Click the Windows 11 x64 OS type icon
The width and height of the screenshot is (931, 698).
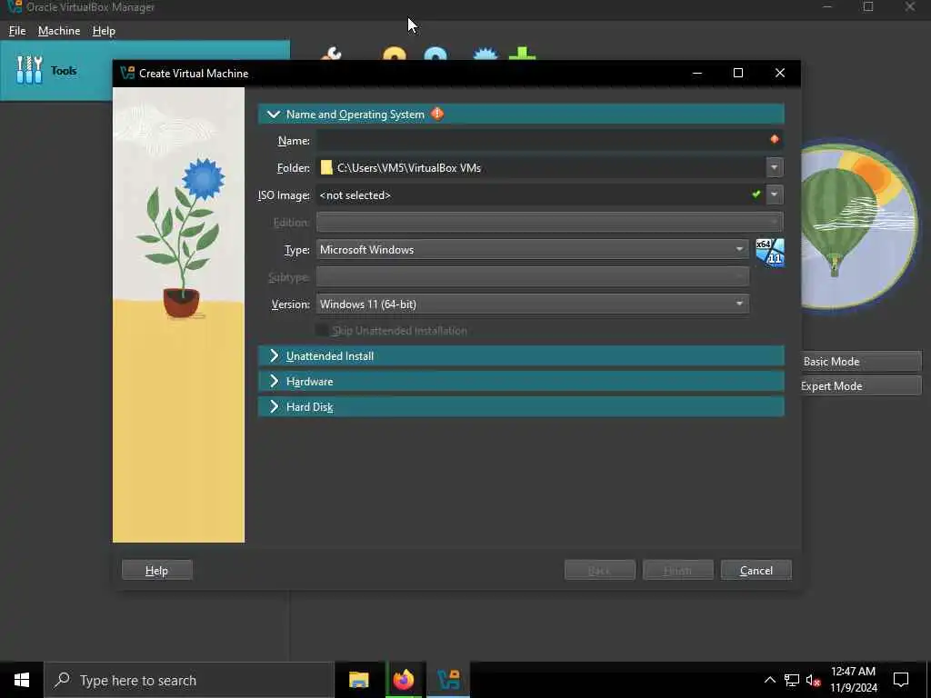770,253
